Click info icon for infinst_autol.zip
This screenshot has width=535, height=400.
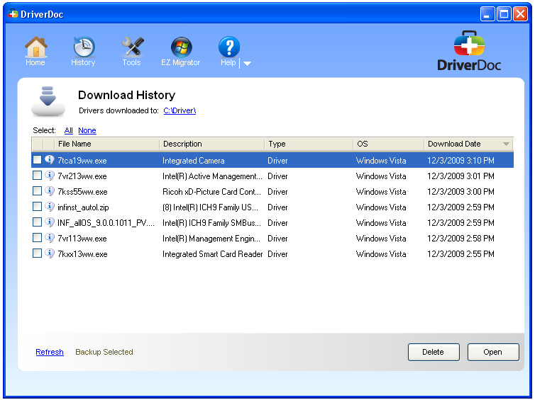[x=50, y=206]
